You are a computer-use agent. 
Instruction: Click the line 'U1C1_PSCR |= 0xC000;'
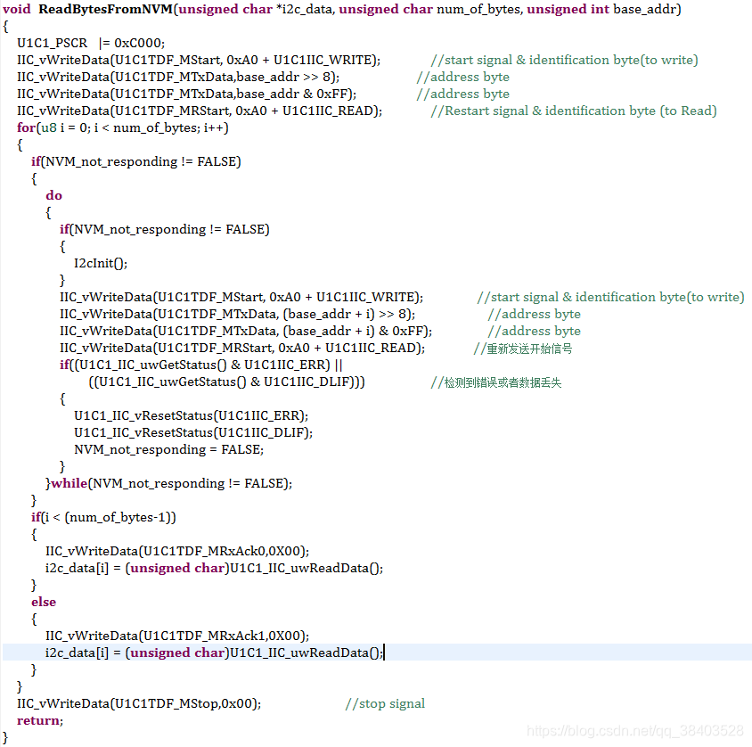(91, 43)
